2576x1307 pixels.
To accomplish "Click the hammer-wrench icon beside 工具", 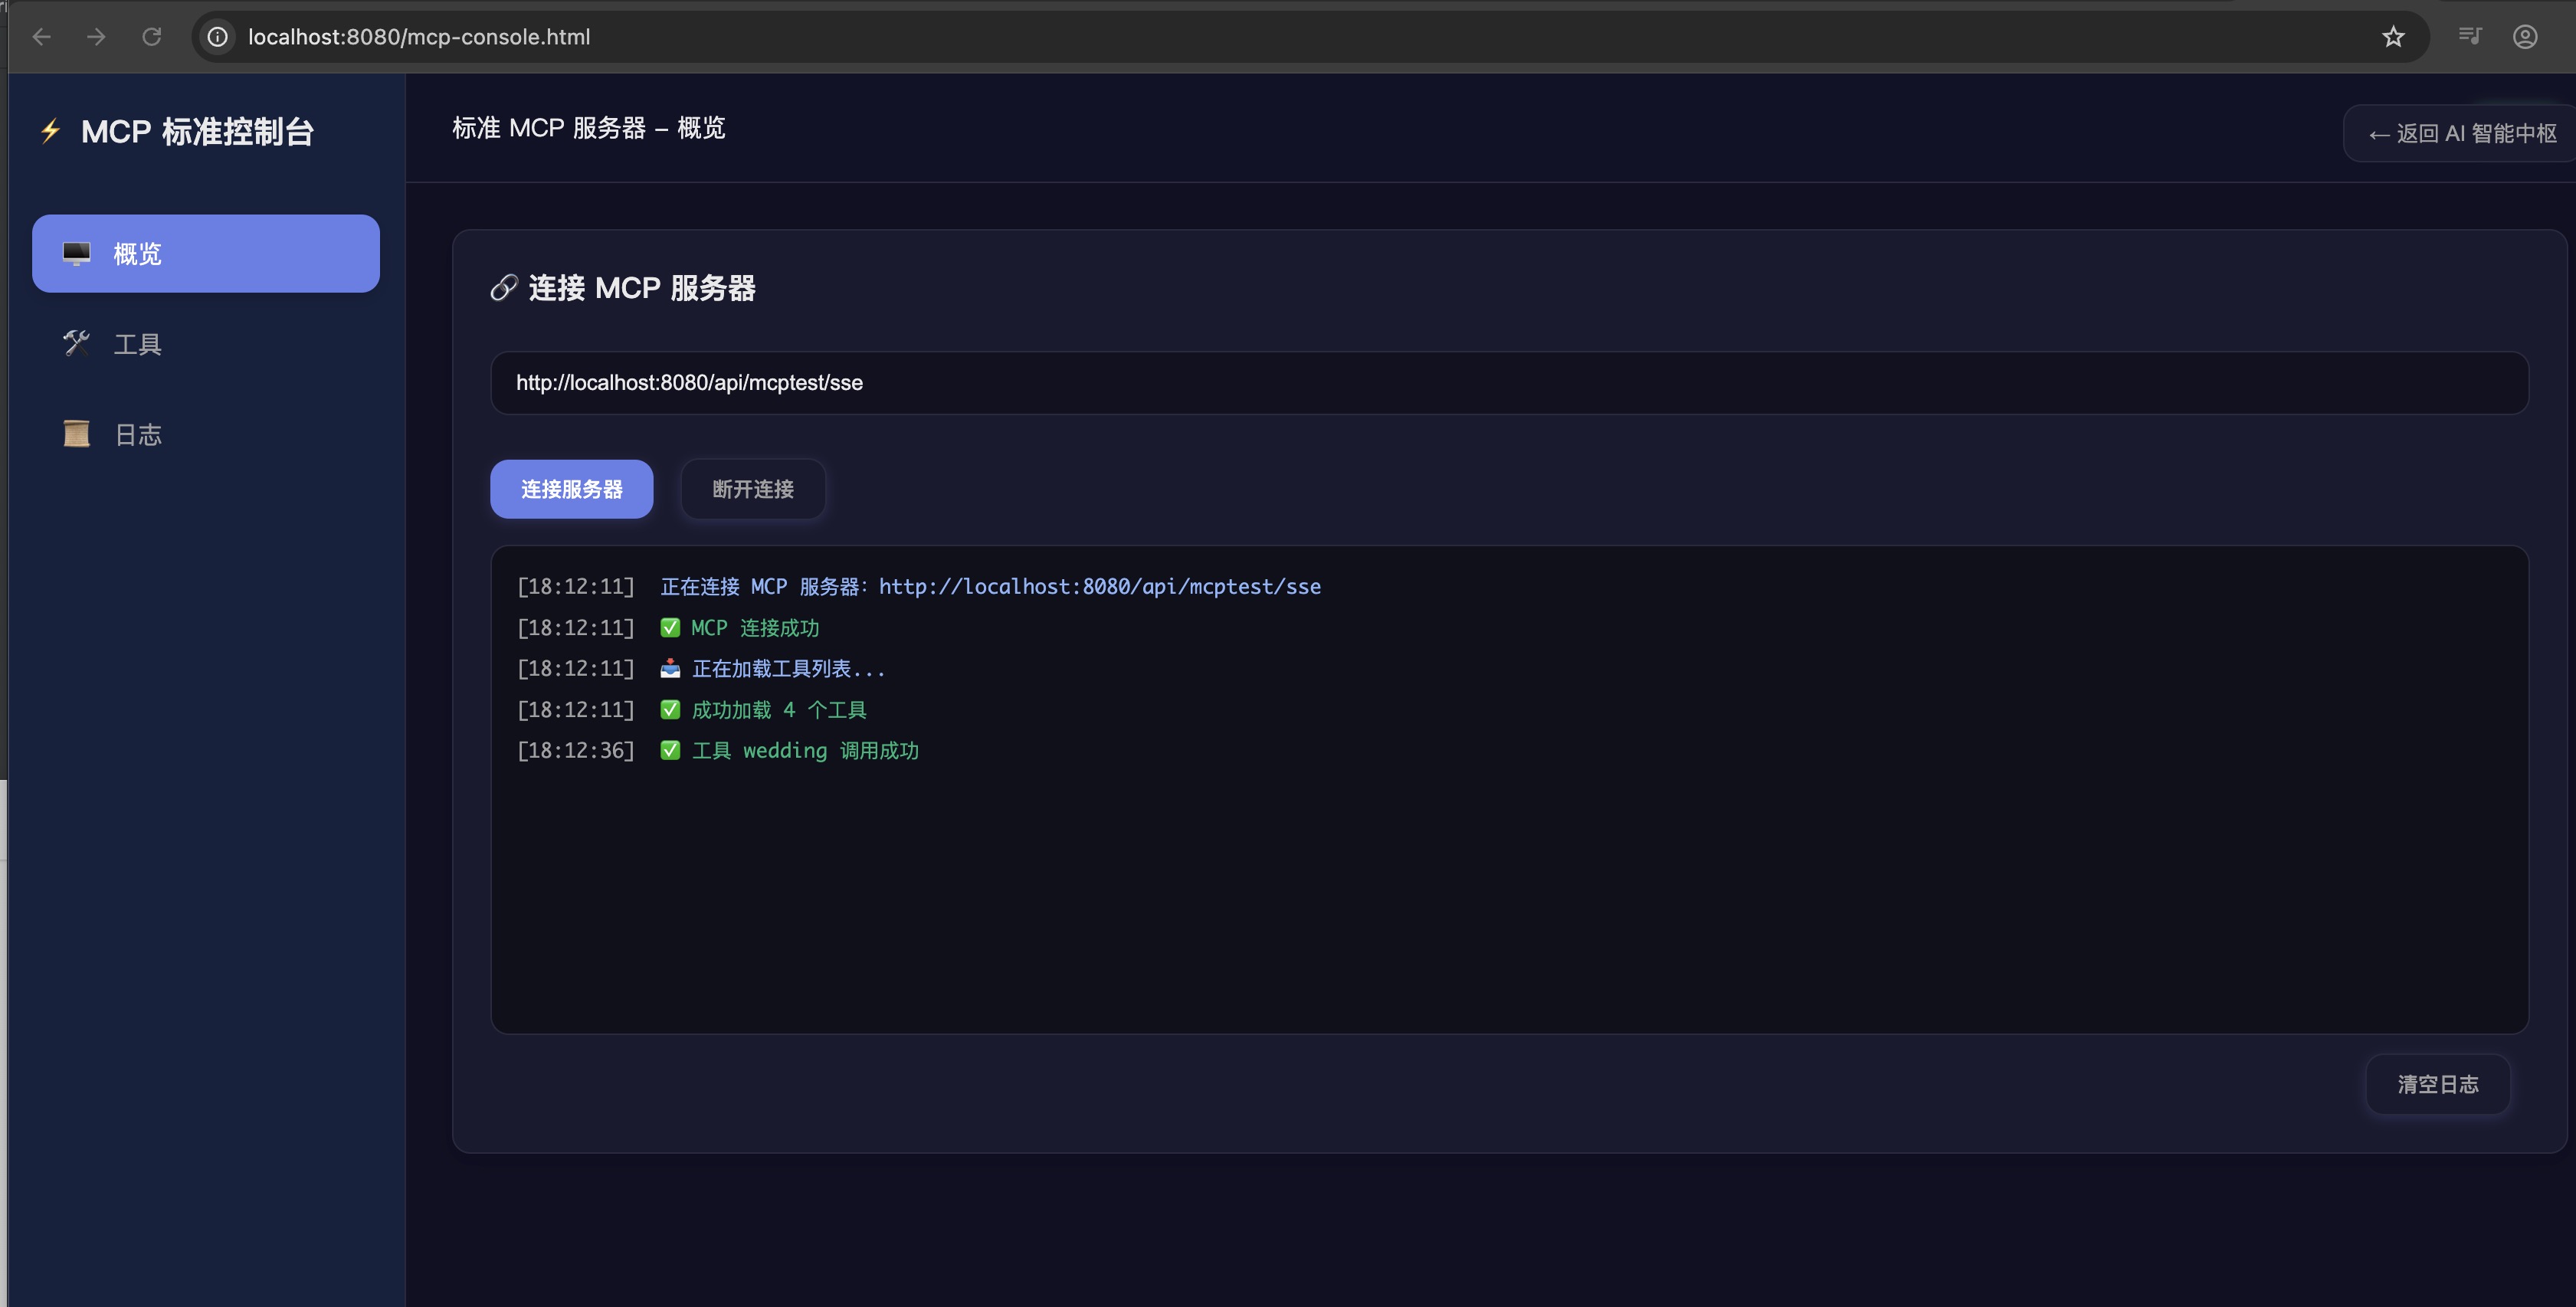I will [x=76, y=344].
